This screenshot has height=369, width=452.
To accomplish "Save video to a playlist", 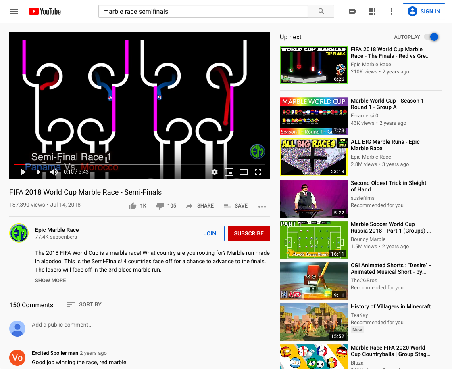I will pyautogui.click(x=236, y=206).
